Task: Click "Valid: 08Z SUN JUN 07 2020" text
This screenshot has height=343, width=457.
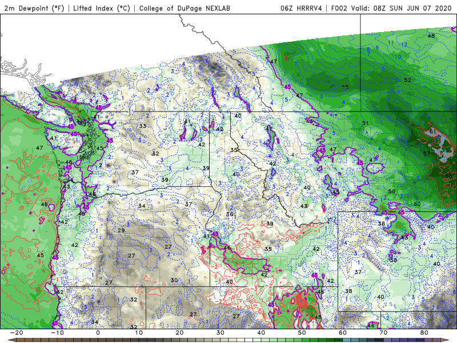Action: [x=402, y=8]
